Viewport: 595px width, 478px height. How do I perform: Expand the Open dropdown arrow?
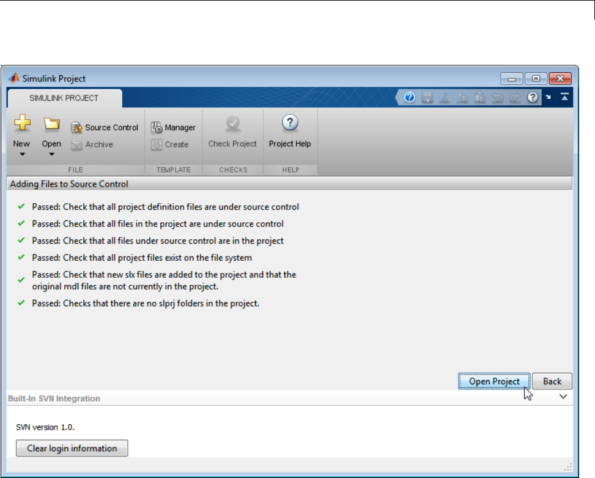pos(51,154)
